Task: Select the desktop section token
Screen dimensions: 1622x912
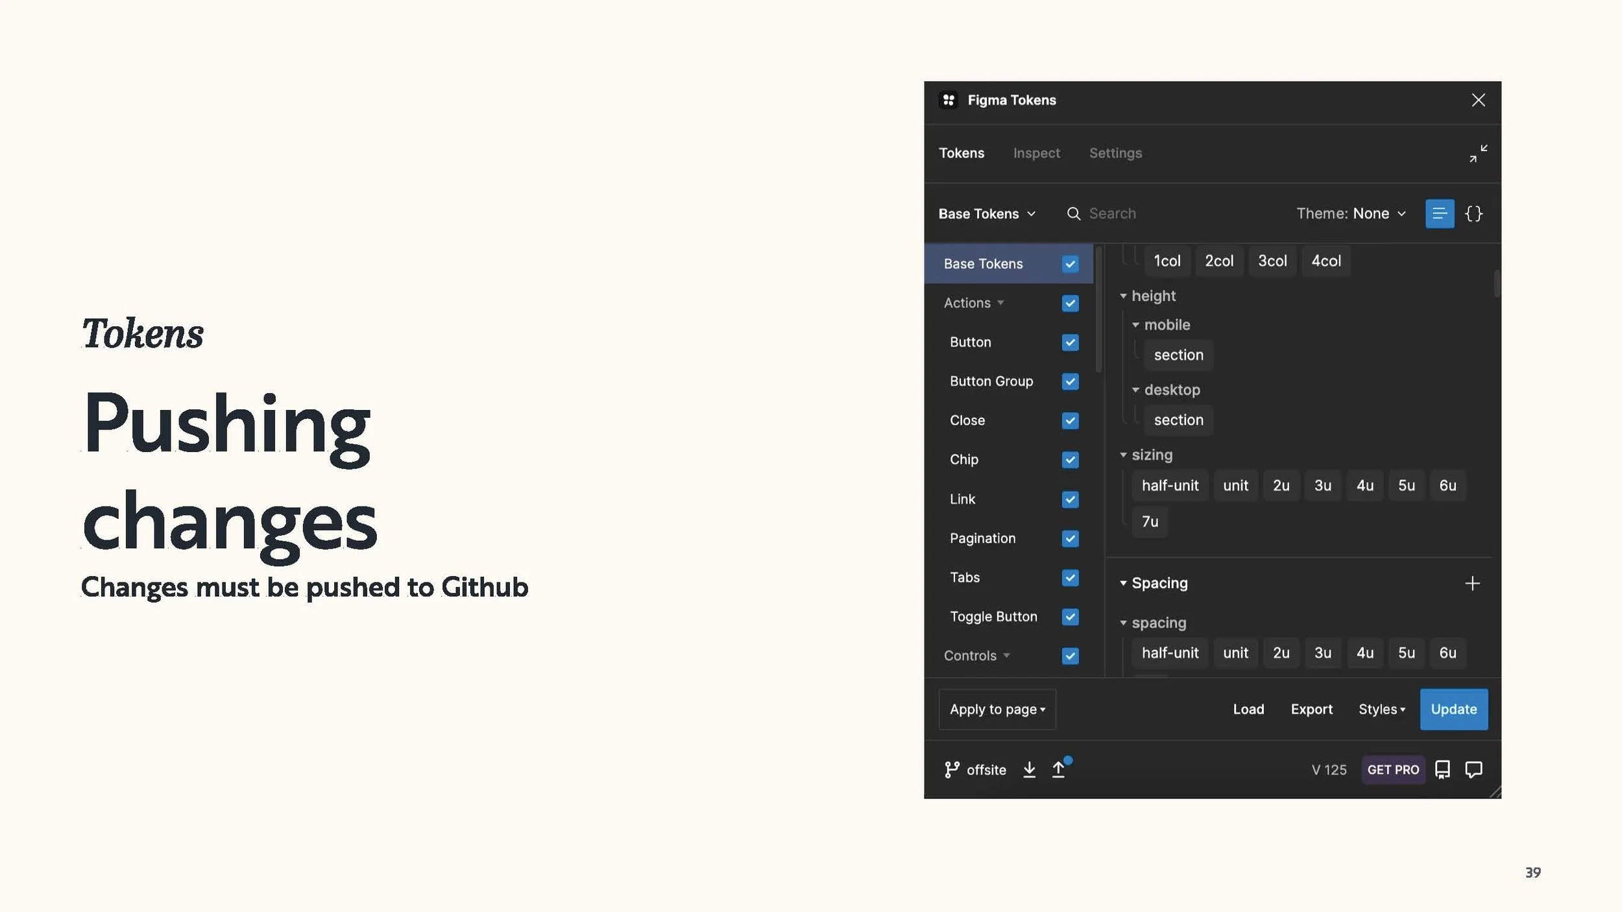Action: click(1178, 420)
